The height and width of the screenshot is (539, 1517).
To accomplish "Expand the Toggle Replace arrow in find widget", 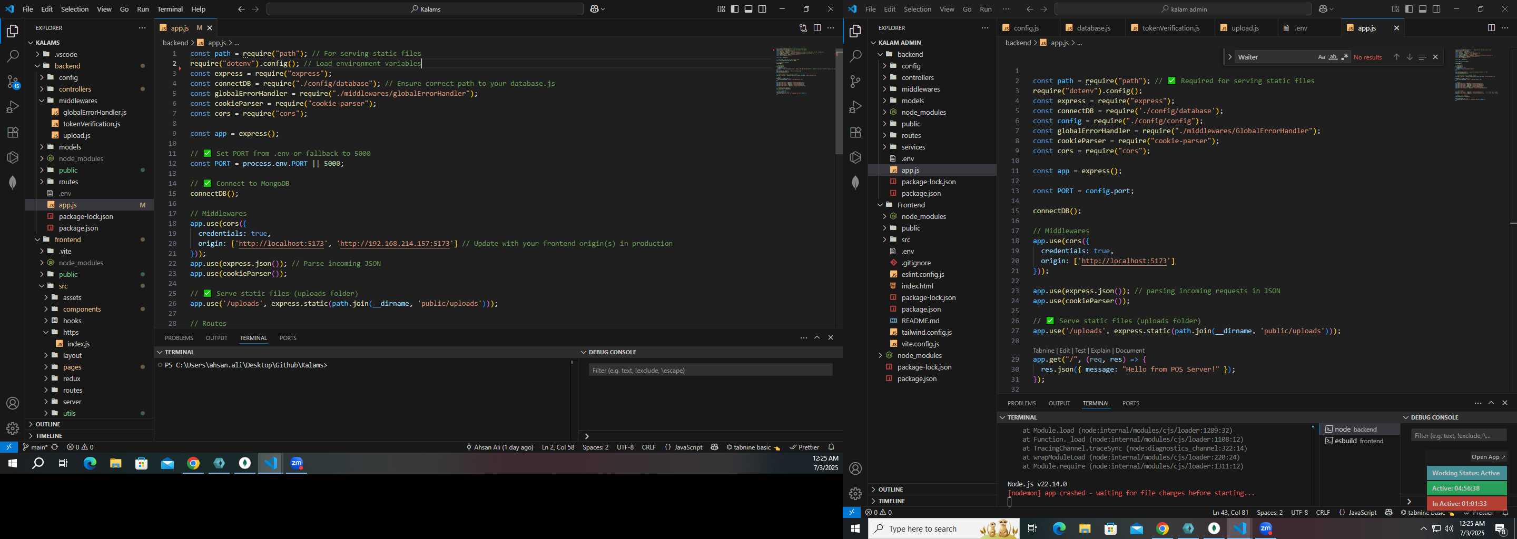I will click(1229, 57).
